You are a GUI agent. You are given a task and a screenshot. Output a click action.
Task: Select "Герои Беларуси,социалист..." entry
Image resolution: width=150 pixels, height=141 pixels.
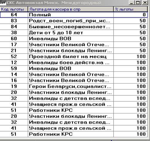click(x=71, y=86)
